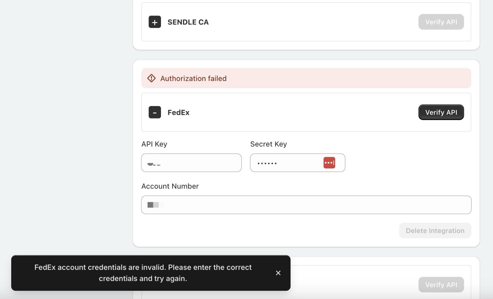Click the red password manager icon
Viewport: 493px width, 299px height.
[329, 163]
